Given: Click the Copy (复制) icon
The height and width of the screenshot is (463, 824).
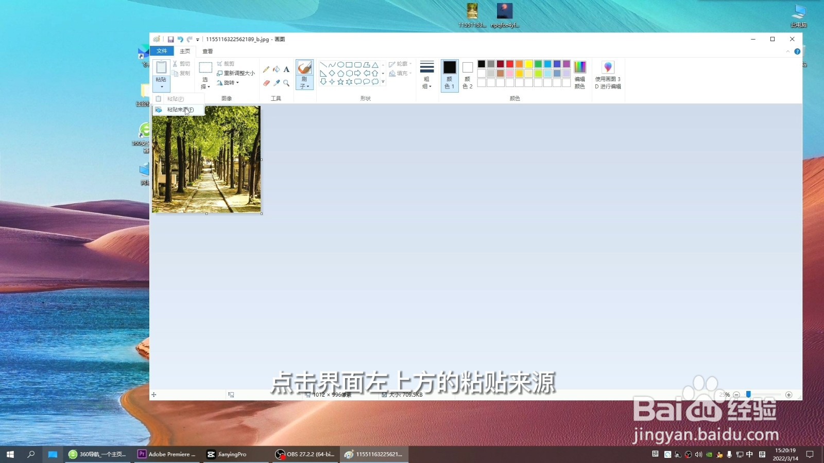Looking at the screenshot, I should point(175,74).
